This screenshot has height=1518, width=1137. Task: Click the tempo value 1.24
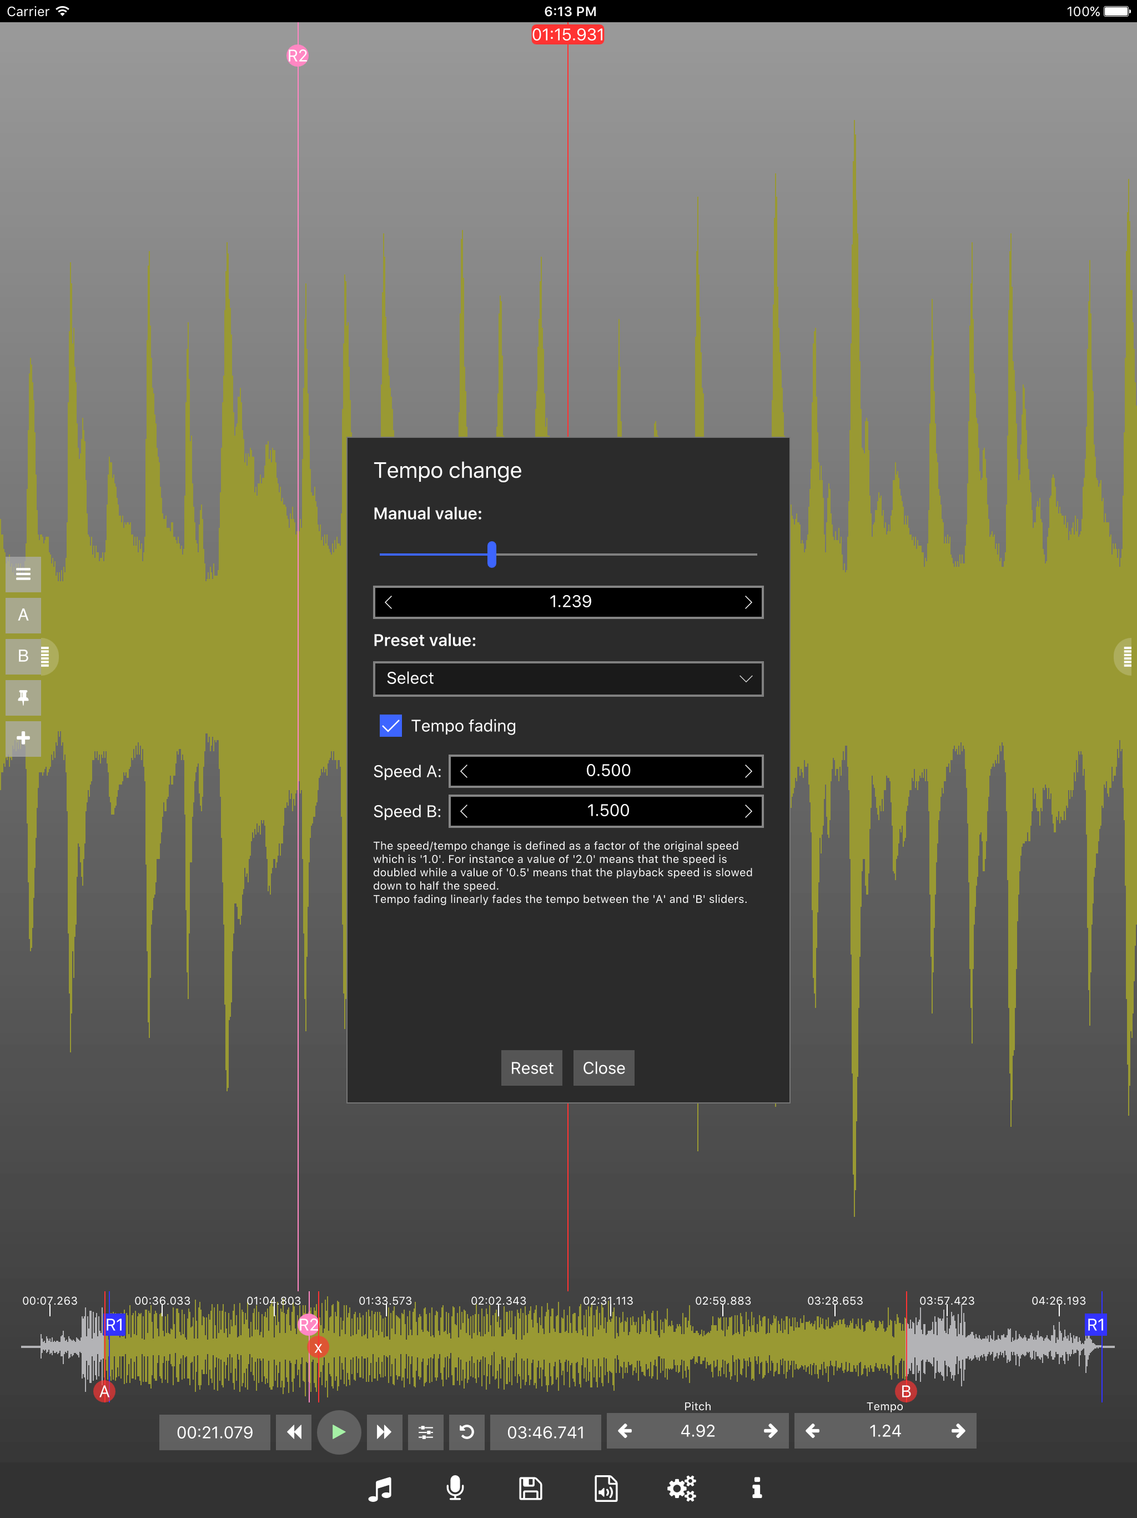(886, 1431)
